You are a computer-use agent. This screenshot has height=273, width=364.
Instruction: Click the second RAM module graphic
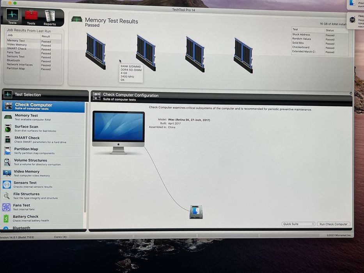pyautogui.click(x=146, y=53)
